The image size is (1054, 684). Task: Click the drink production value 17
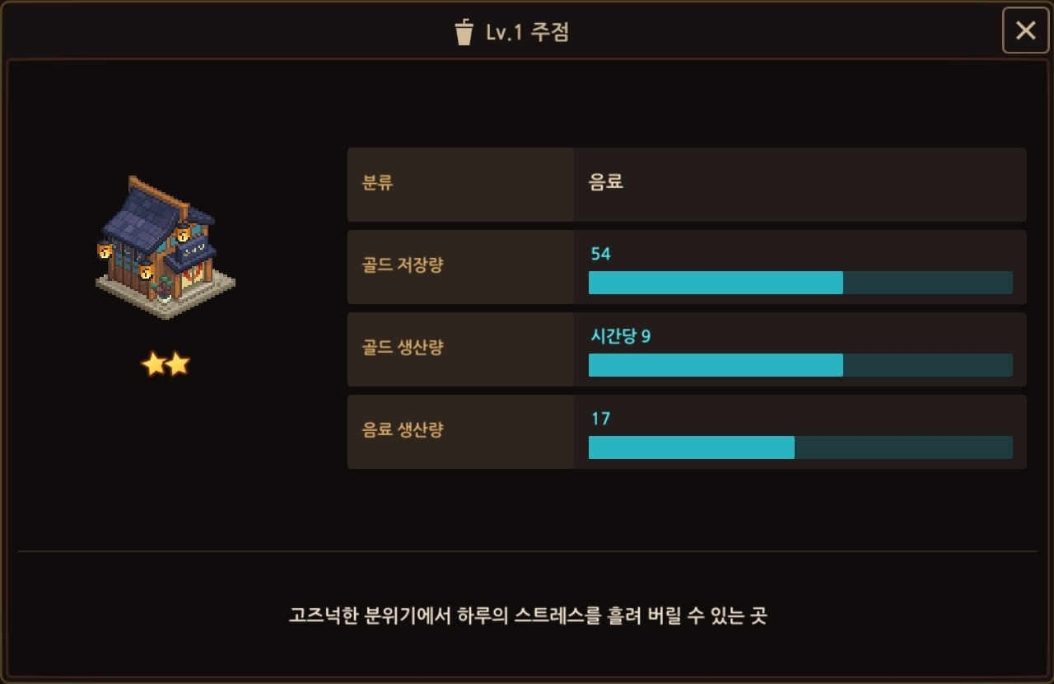coord(601,419)
